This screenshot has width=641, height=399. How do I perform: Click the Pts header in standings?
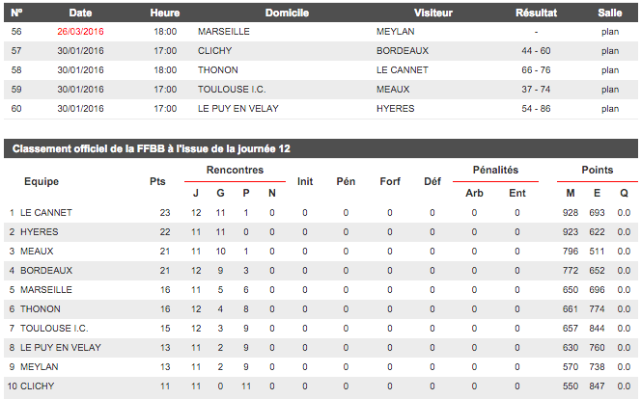pos(157,181)
